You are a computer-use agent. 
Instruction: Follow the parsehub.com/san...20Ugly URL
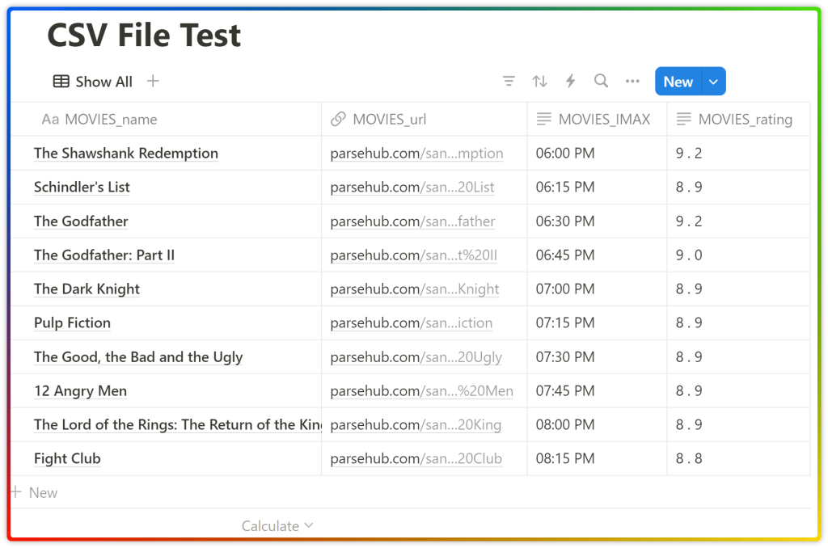coord(416,357)
